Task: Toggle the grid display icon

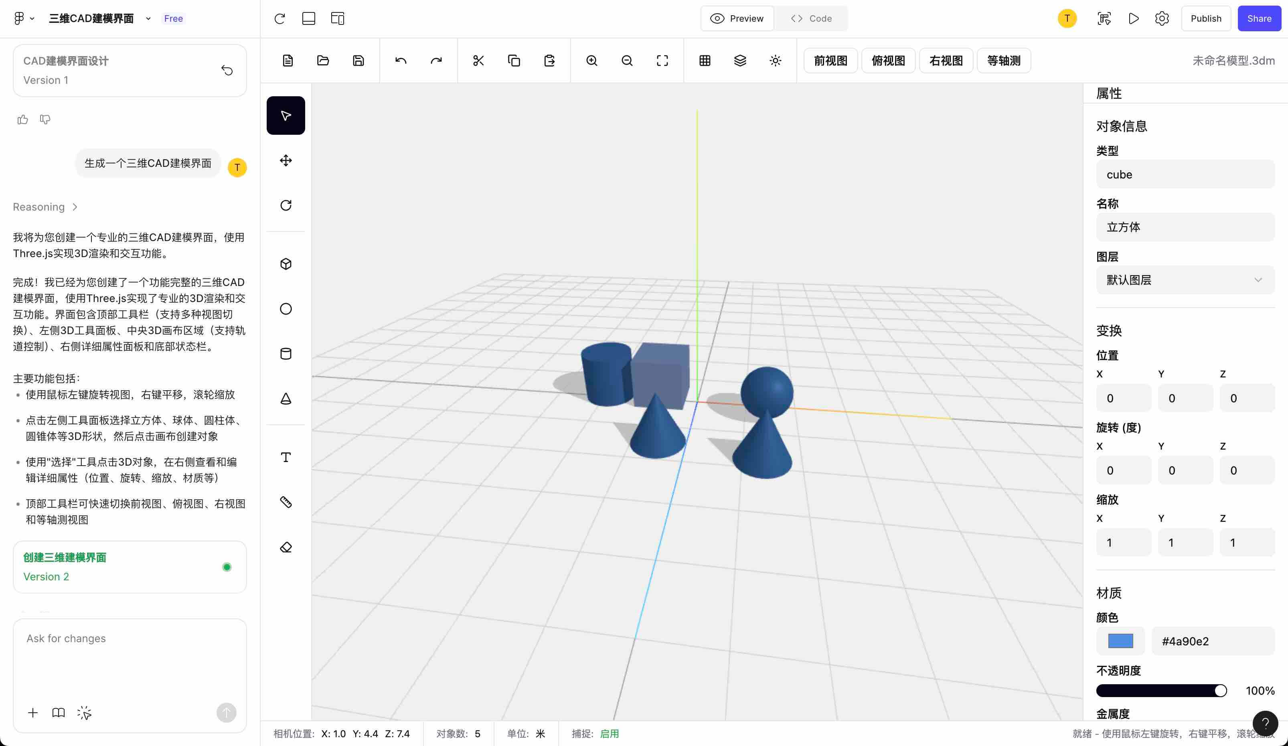Action: [705, 61]
